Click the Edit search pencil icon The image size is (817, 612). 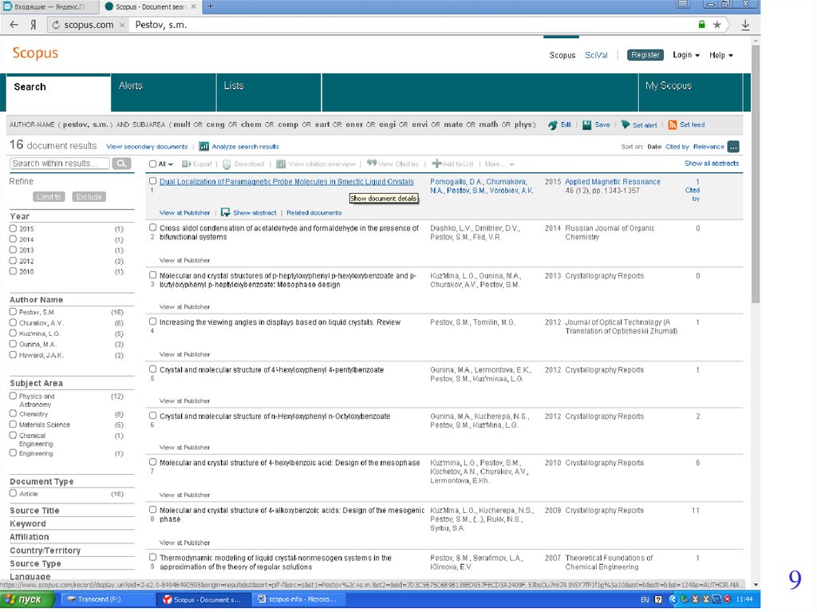coord(553,125)
